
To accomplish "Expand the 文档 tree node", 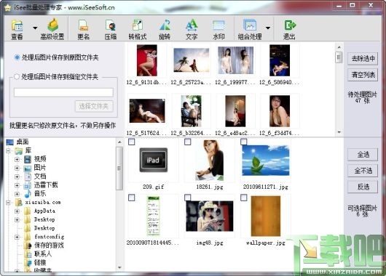I will (17, 176).
